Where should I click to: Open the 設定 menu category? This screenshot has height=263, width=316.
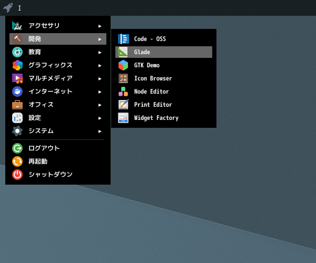pos(58,118)
